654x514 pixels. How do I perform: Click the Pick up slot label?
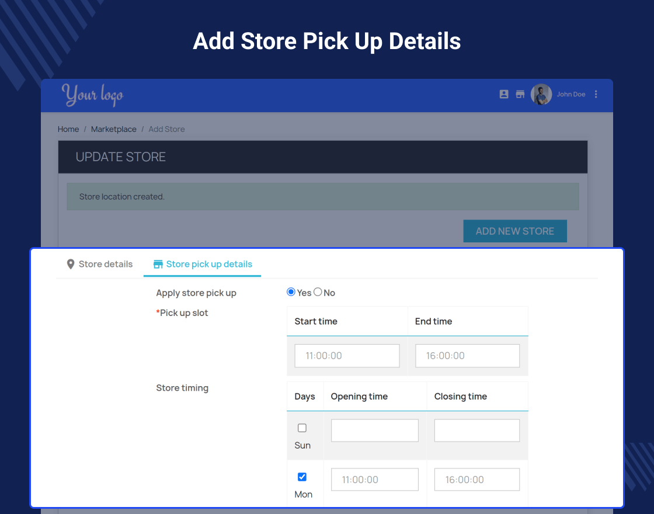[x=182, y=313]
